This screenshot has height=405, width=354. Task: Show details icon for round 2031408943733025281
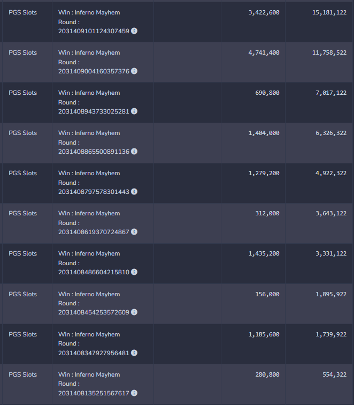tap(134, 111)
